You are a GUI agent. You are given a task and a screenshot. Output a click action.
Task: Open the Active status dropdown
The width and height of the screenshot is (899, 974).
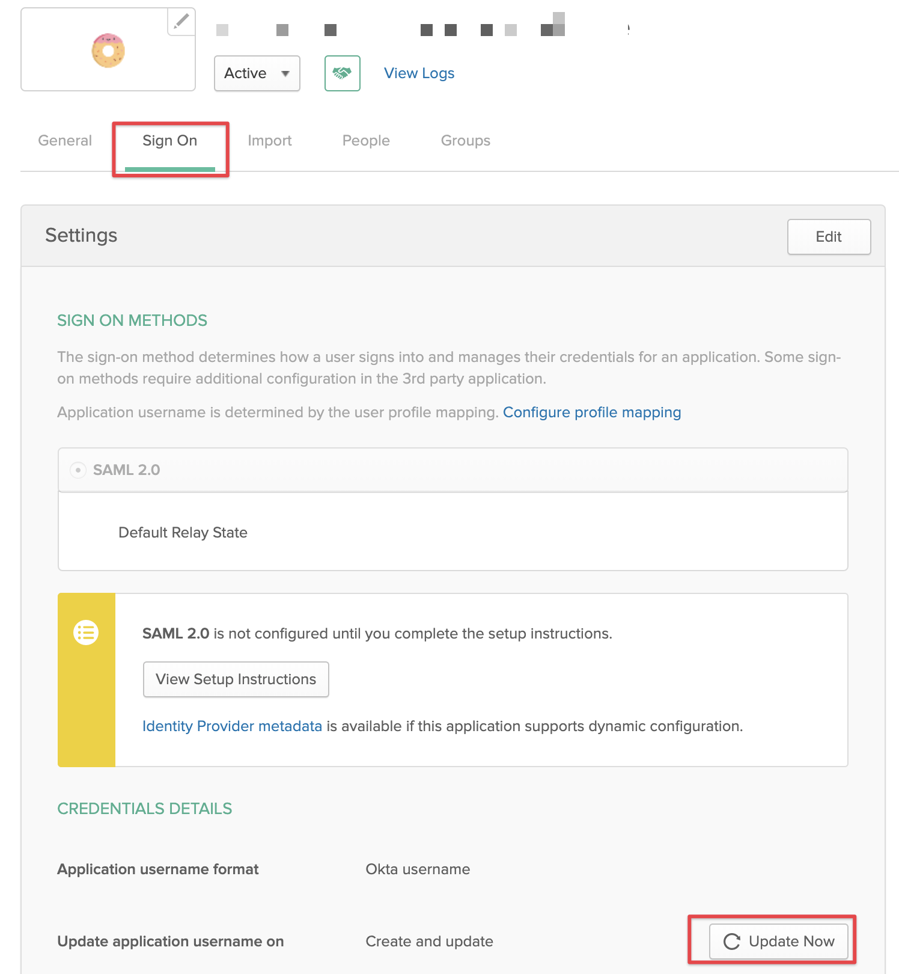tap(257, 73)
